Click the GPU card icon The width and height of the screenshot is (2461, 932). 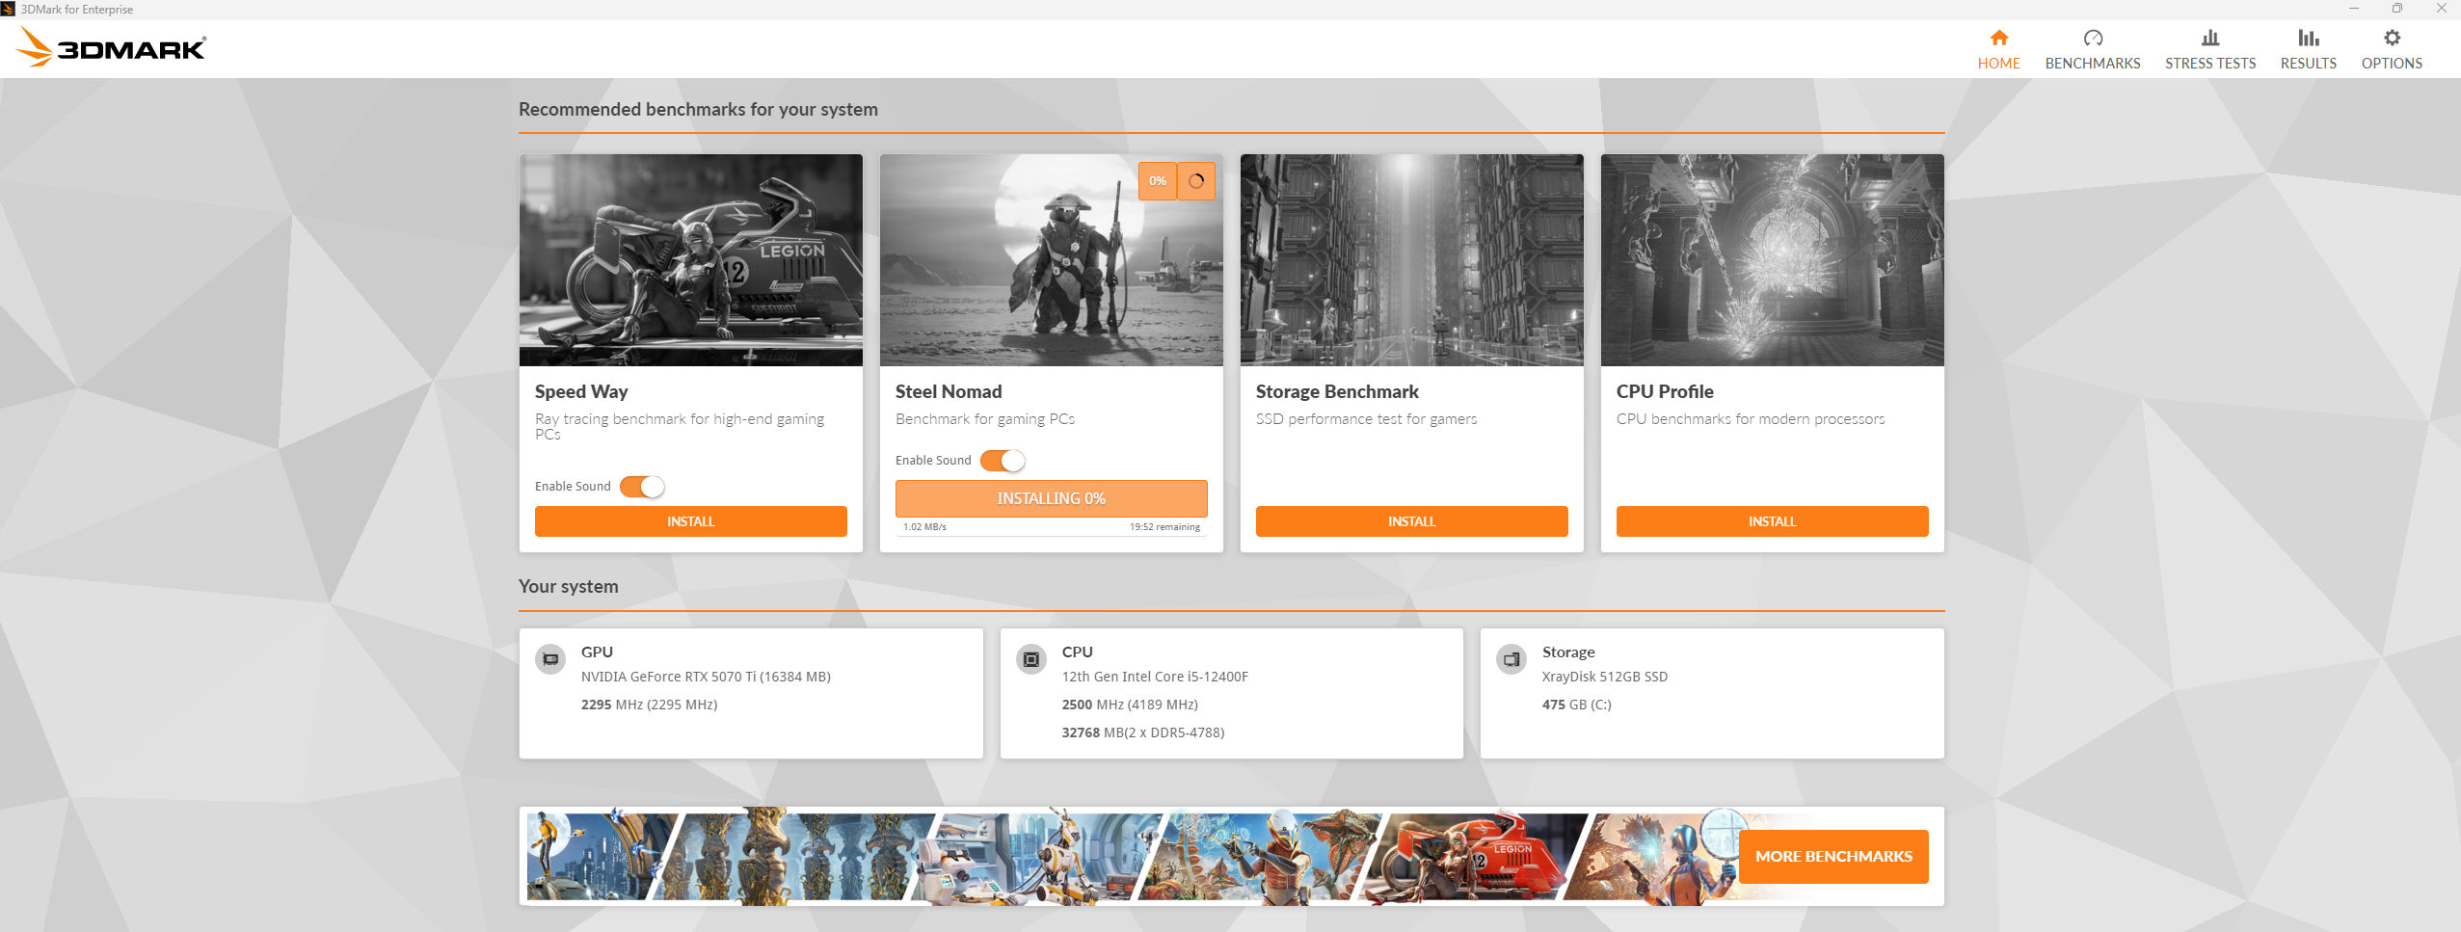[x=550, y=659]
